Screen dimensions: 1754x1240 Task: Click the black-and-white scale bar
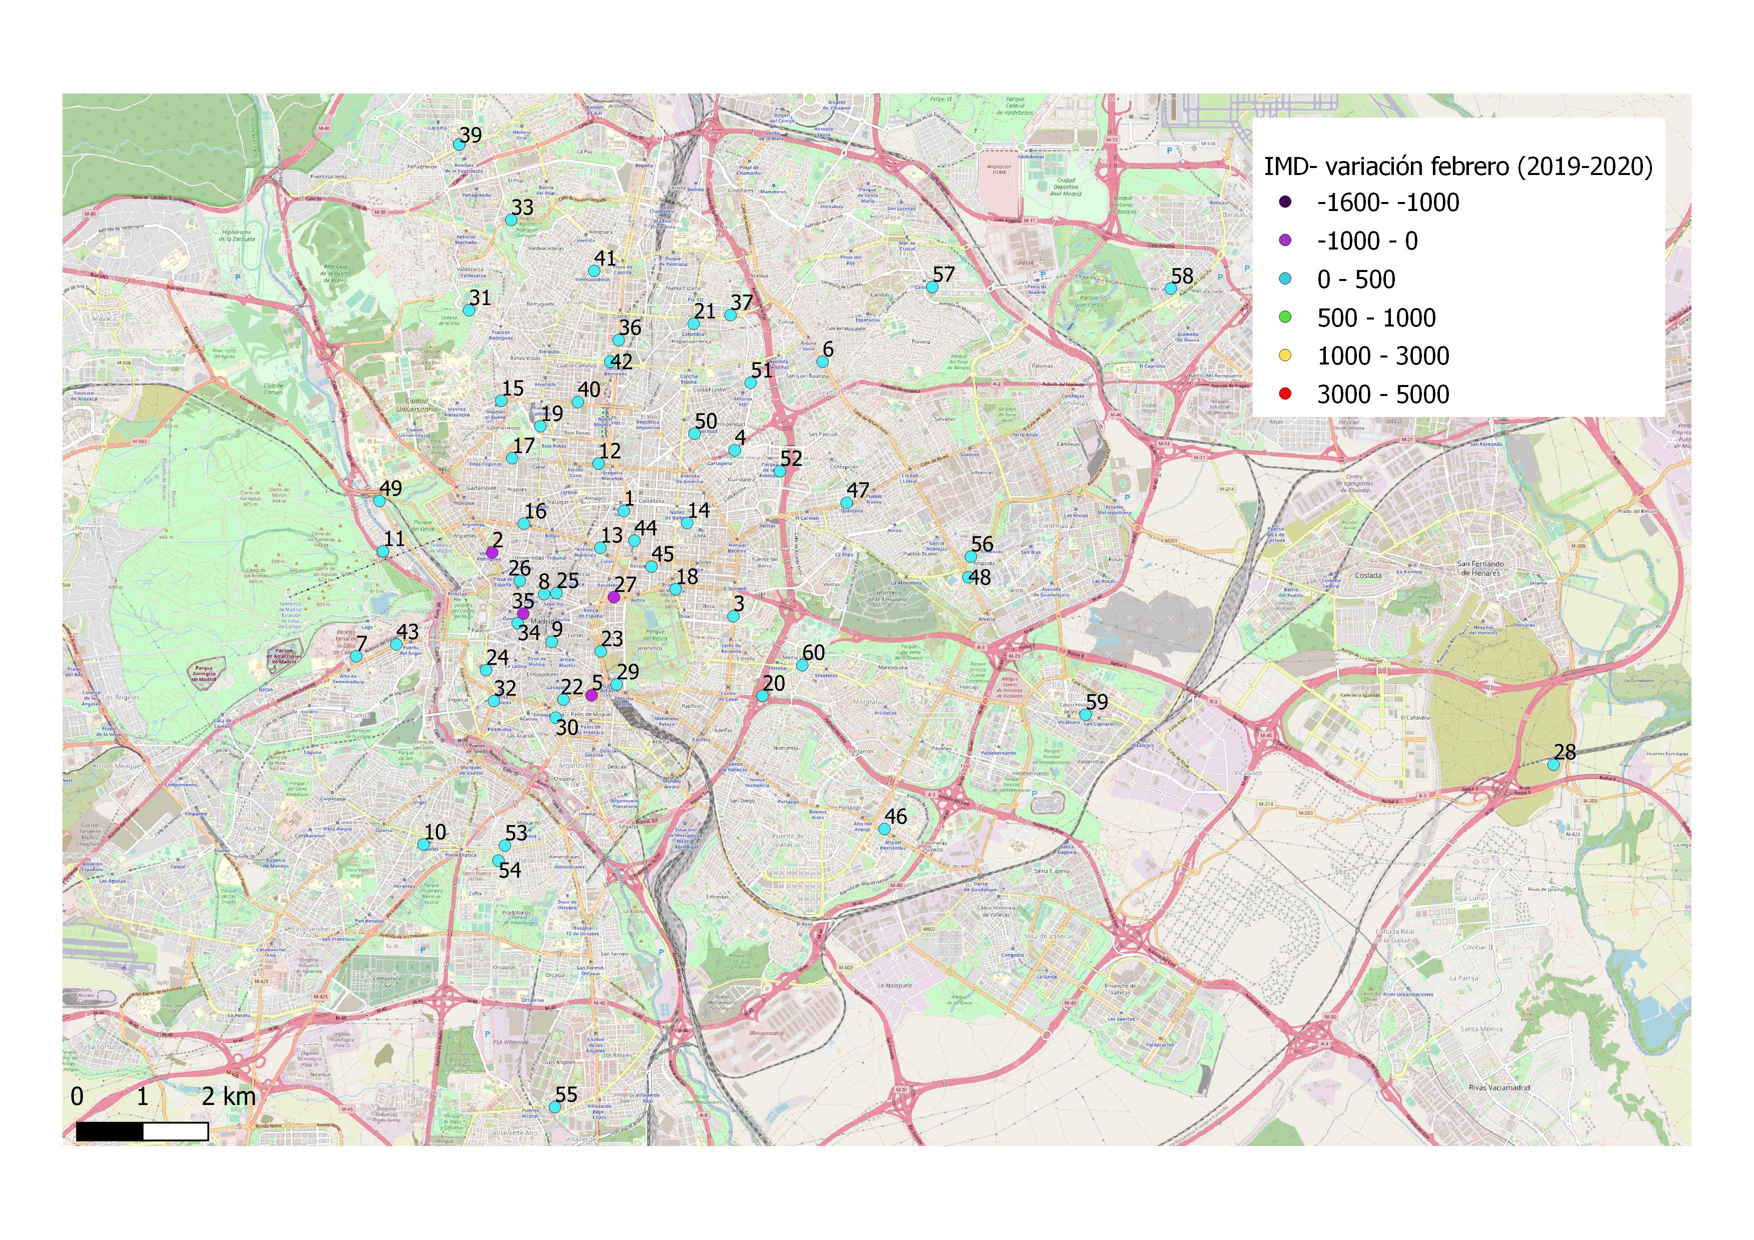coord(142,1131)
